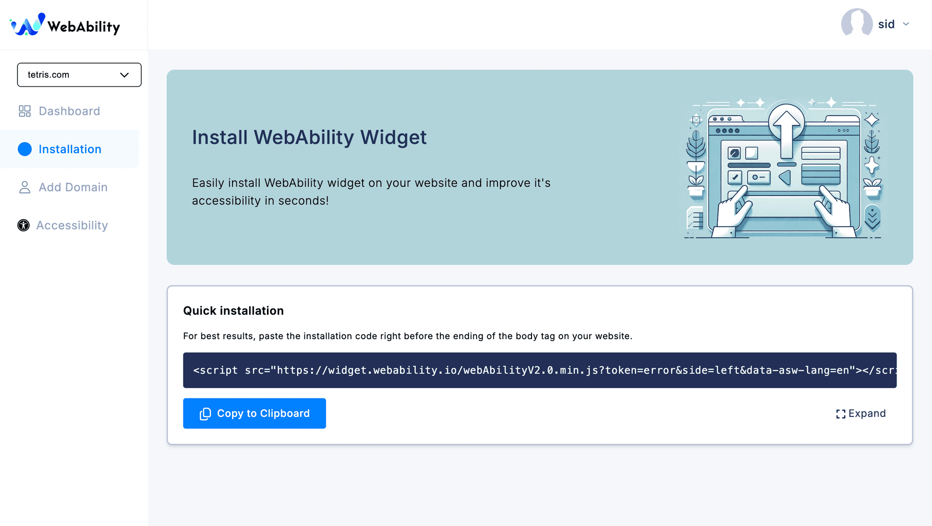Viewport: 932px width, 526px height.
Task: Click the Accessibility figure icon
Action: pos(23,225)
